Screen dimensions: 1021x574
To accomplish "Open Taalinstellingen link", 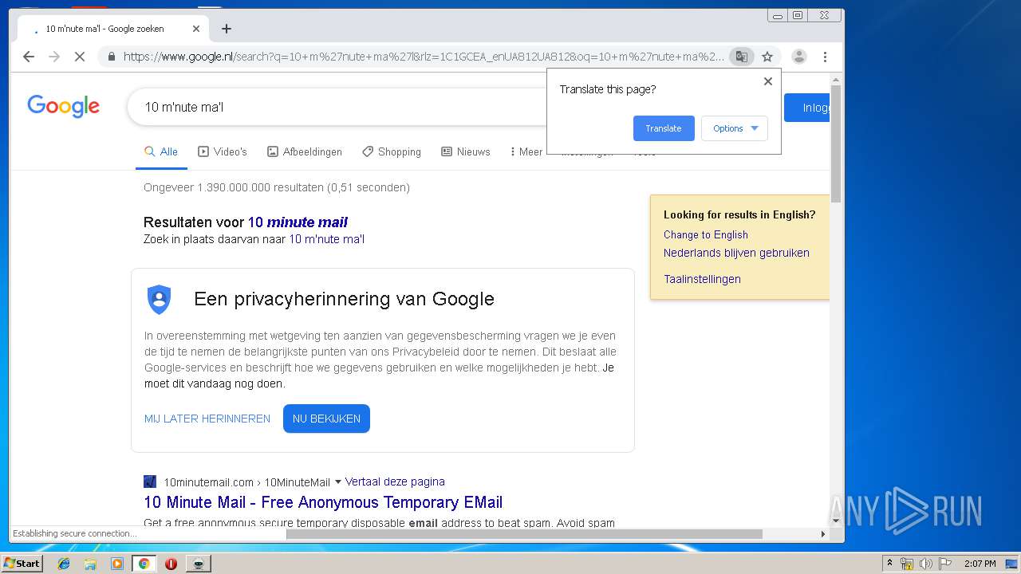I will (702, 279).
